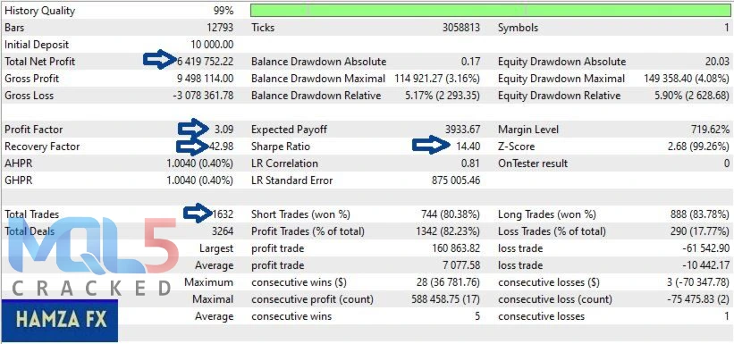734x344 pixels.
Task: Click the Gross Loss value
Action: coord(203,96)
